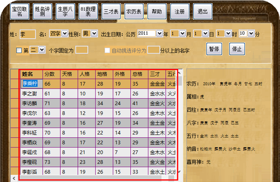The height and width of the screenshot is (182, 280).
Task: Click the 总格 column header
Action: tap(139, 74)
